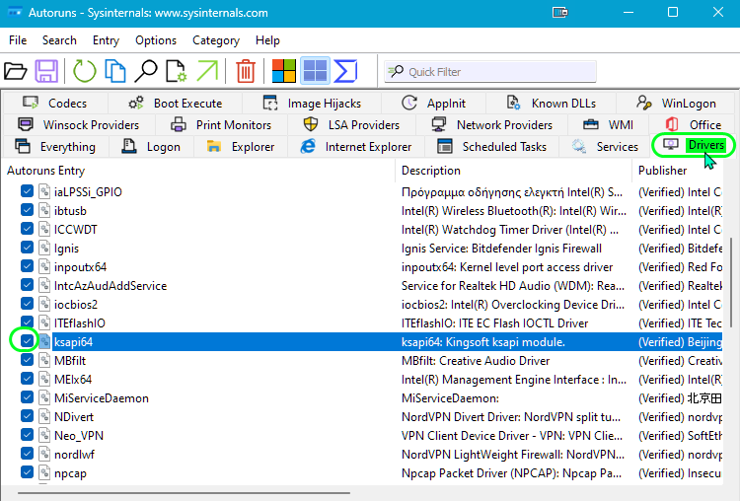Switch to the Internet Explorer tab

tap(356, 147)
